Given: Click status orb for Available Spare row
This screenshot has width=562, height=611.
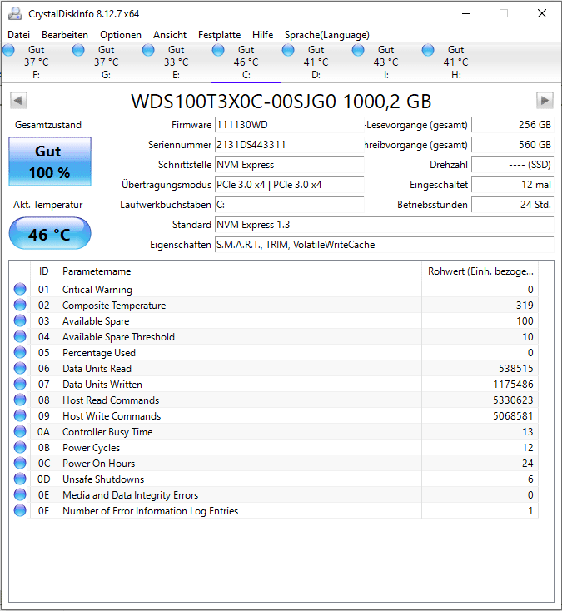Looking at the screenshot, I should coord(20,320).
